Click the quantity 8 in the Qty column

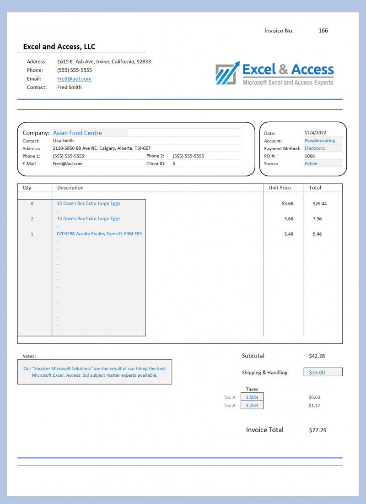32,203
